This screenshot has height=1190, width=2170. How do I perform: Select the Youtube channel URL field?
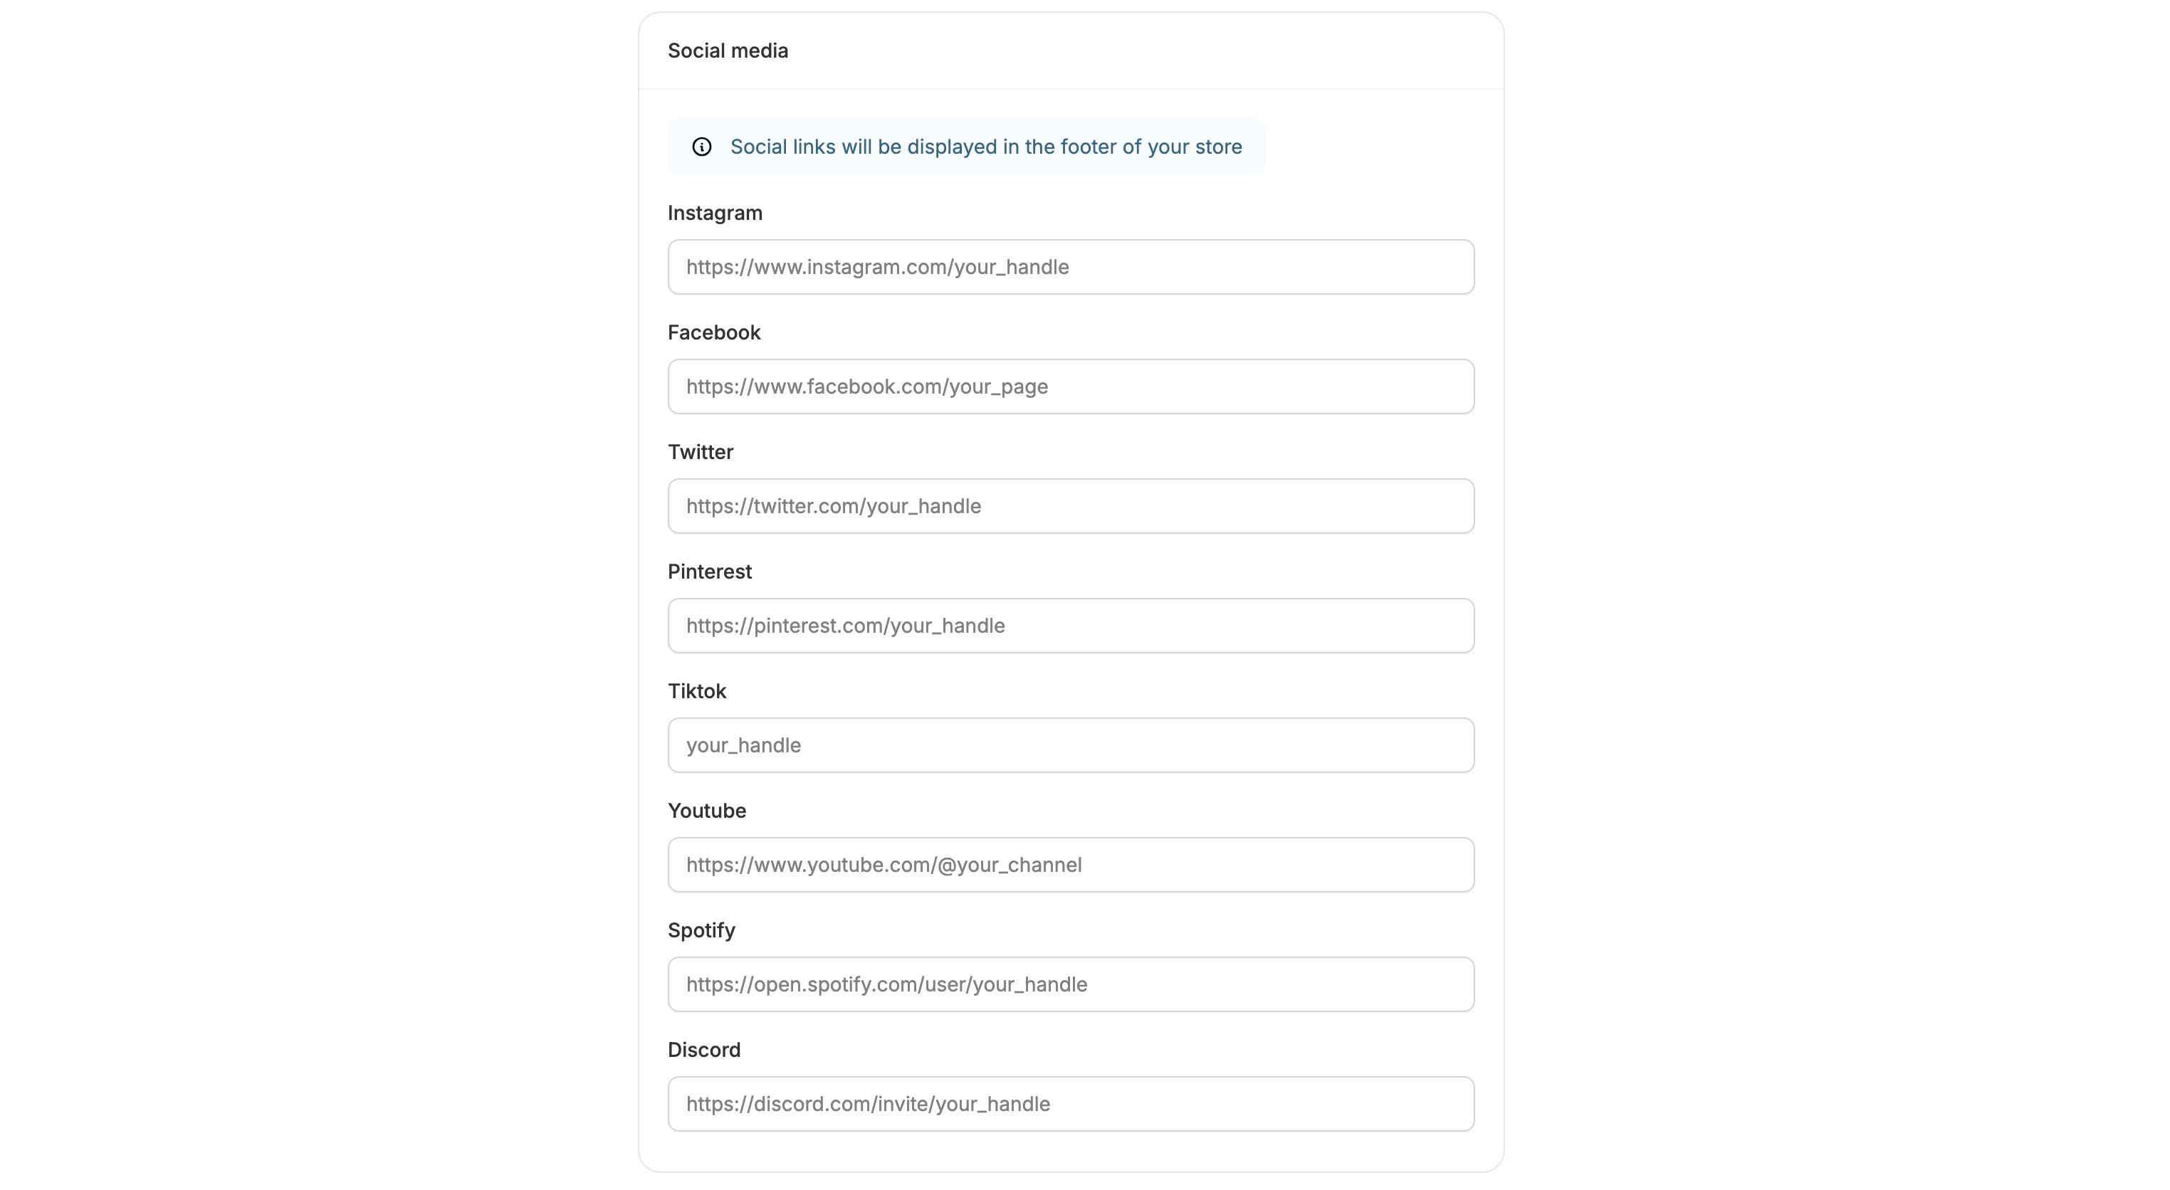[x=1070, y=864]
